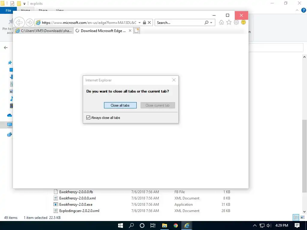Open address bar autocomplete dropdown arrow
Viewport: 307px width, 230px height.
139,23
